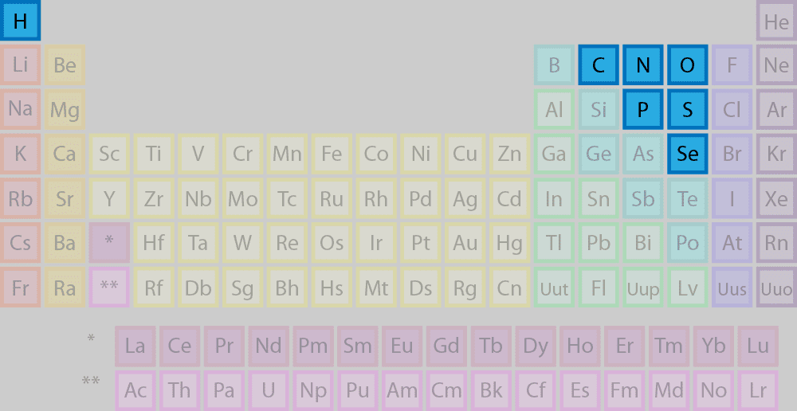Click the Iron (Fe) element tile
This screenshot has height=411, width=797.
point(332,154)
